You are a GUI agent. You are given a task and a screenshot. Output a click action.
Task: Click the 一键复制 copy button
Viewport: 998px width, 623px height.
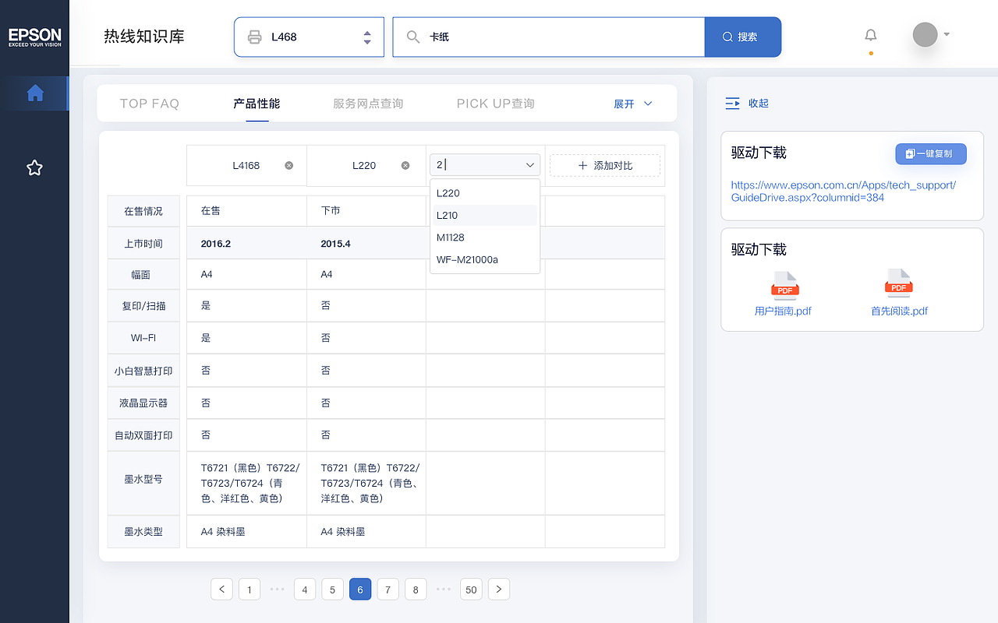(930, 153)
